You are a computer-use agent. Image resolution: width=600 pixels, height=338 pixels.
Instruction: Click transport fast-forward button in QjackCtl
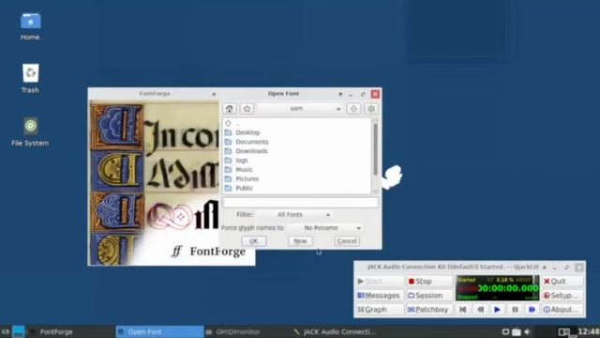532,309
